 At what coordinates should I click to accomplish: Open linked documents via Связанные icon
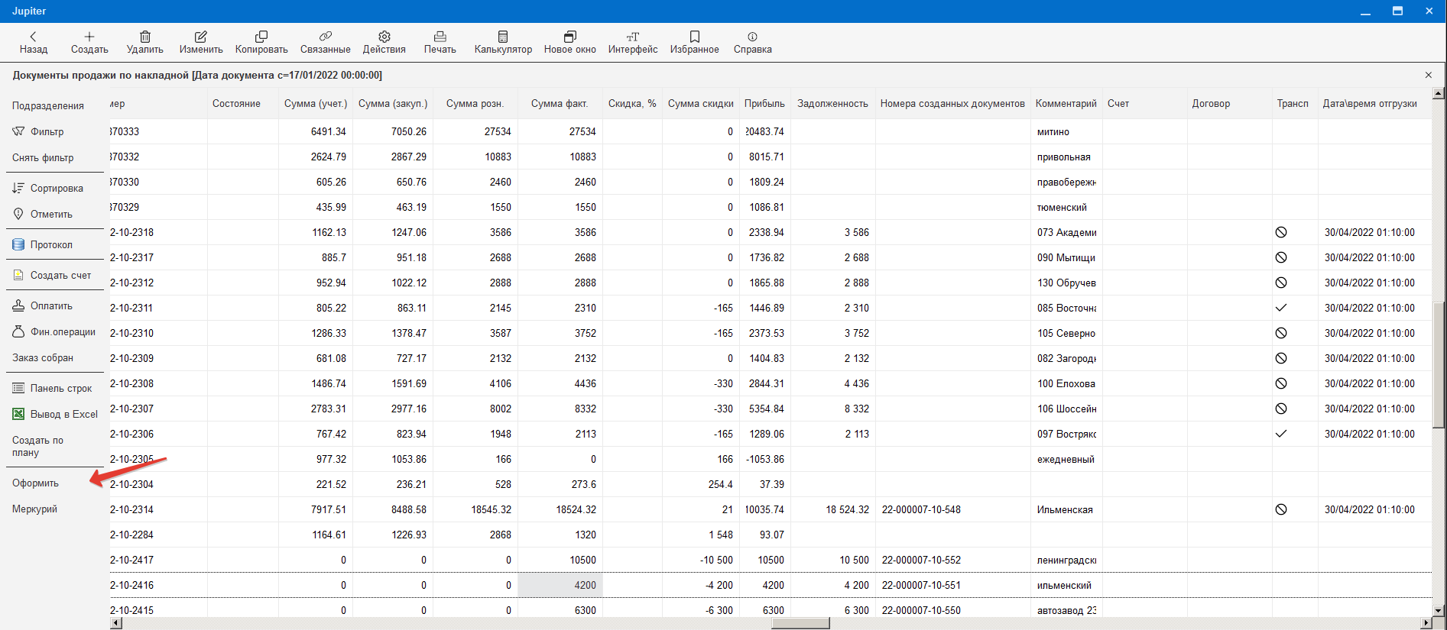tap(326, 43)
